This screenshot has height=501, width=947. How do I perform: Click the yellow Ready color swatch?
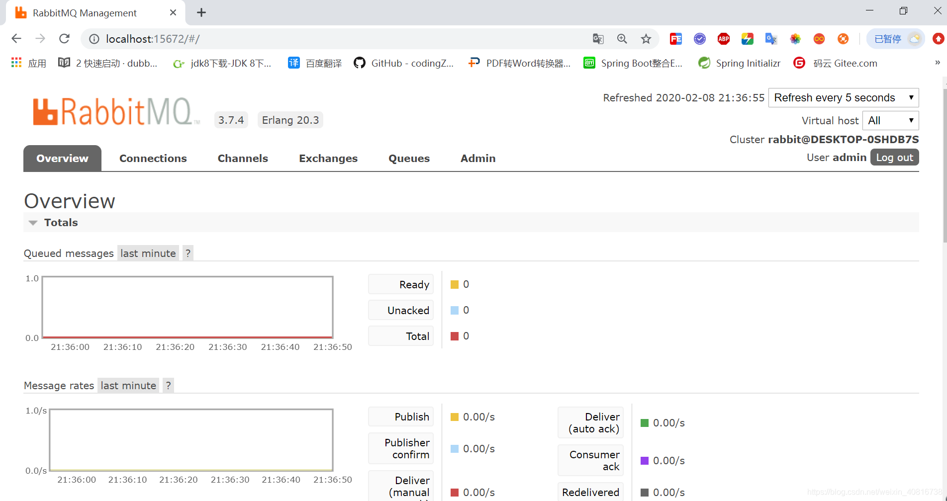[454, 285]
